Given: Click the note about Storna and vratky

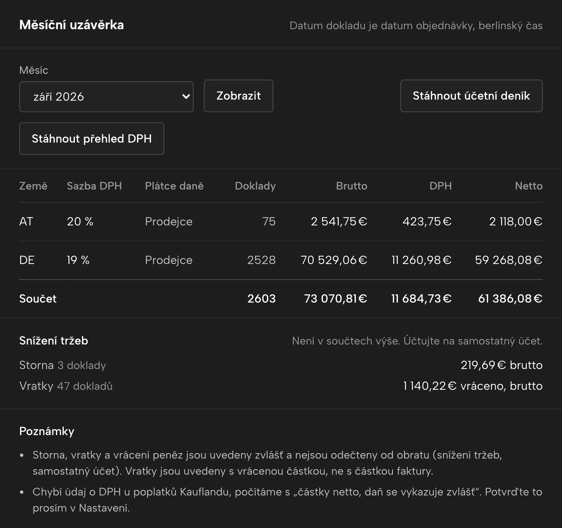Looking at the screenshot, I should [x=267, y=463].
